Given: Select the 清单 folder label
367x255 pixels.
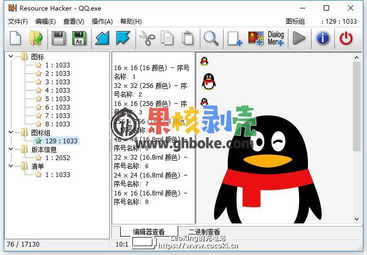Looking at the screenshot, I should [x=37, y=166].
